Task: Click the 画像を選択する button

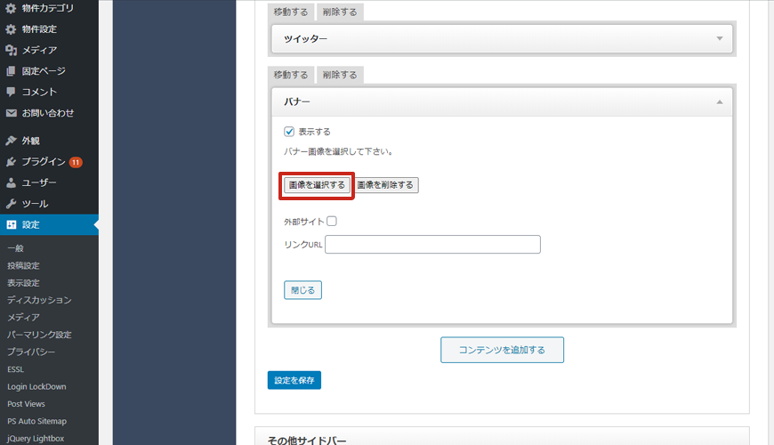Action: pyautogui.click(x=317, y=185)
